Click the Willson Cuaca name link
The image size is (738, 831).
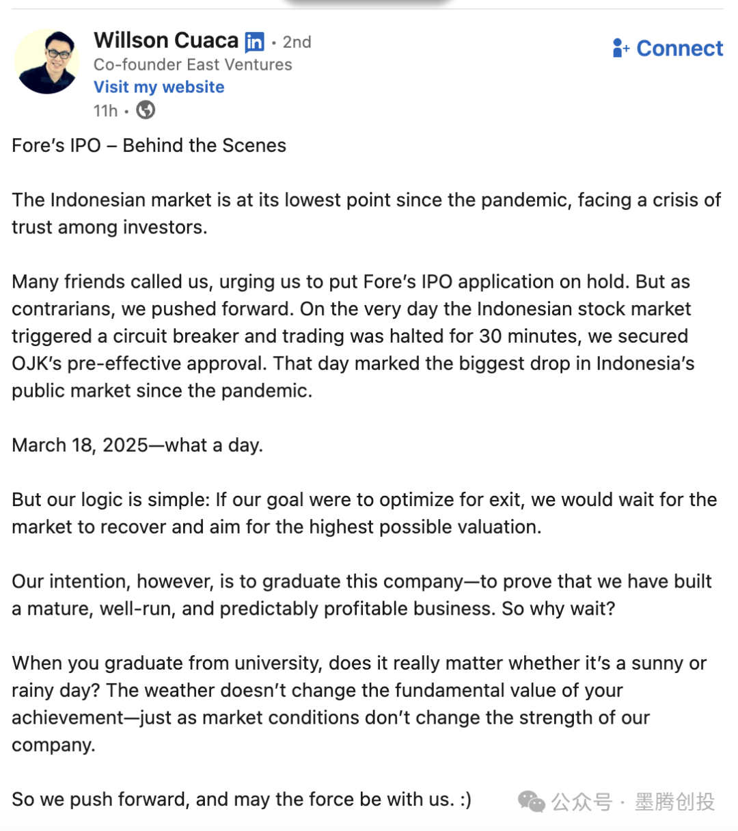coord(166,40)
